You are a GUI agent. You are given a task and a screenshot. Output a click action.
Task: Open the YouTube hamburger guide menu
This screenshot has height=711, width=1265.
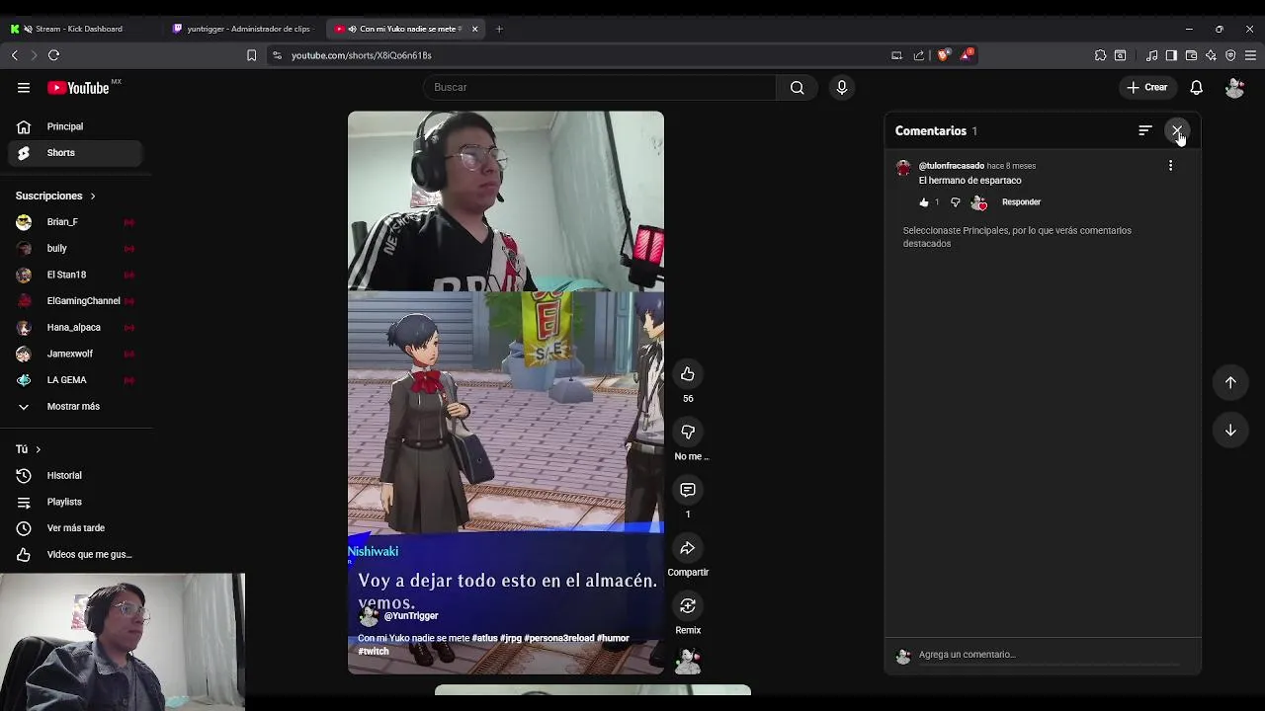24,88
